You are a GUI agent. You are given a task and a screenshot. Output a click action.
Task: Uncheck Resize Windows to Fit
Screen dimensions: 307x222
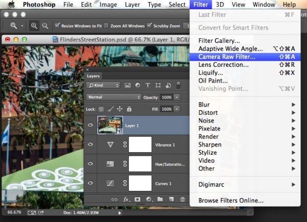(56, 26)
